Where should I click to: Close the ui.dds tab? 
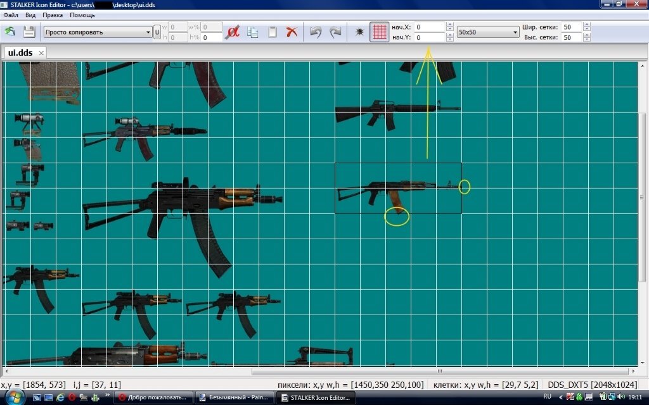tap(41, 53)
